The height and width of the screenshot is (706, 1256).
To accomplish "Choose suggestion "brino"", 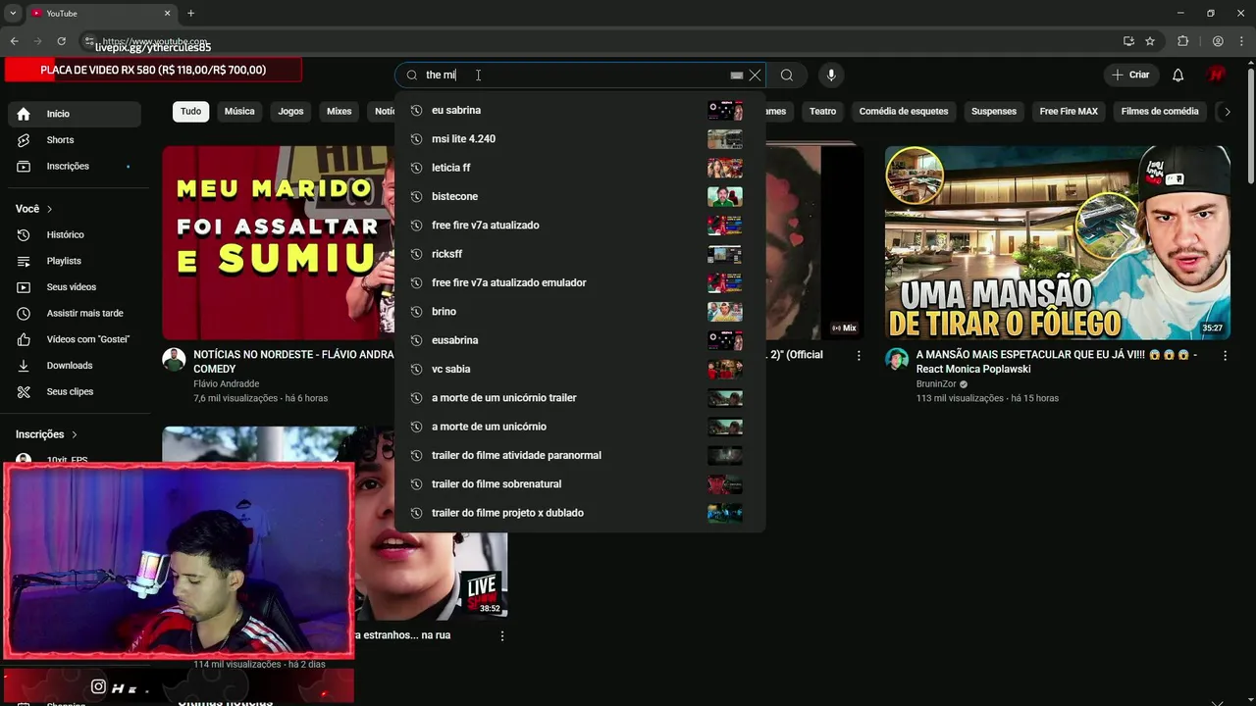I will [x=579, y=312].
